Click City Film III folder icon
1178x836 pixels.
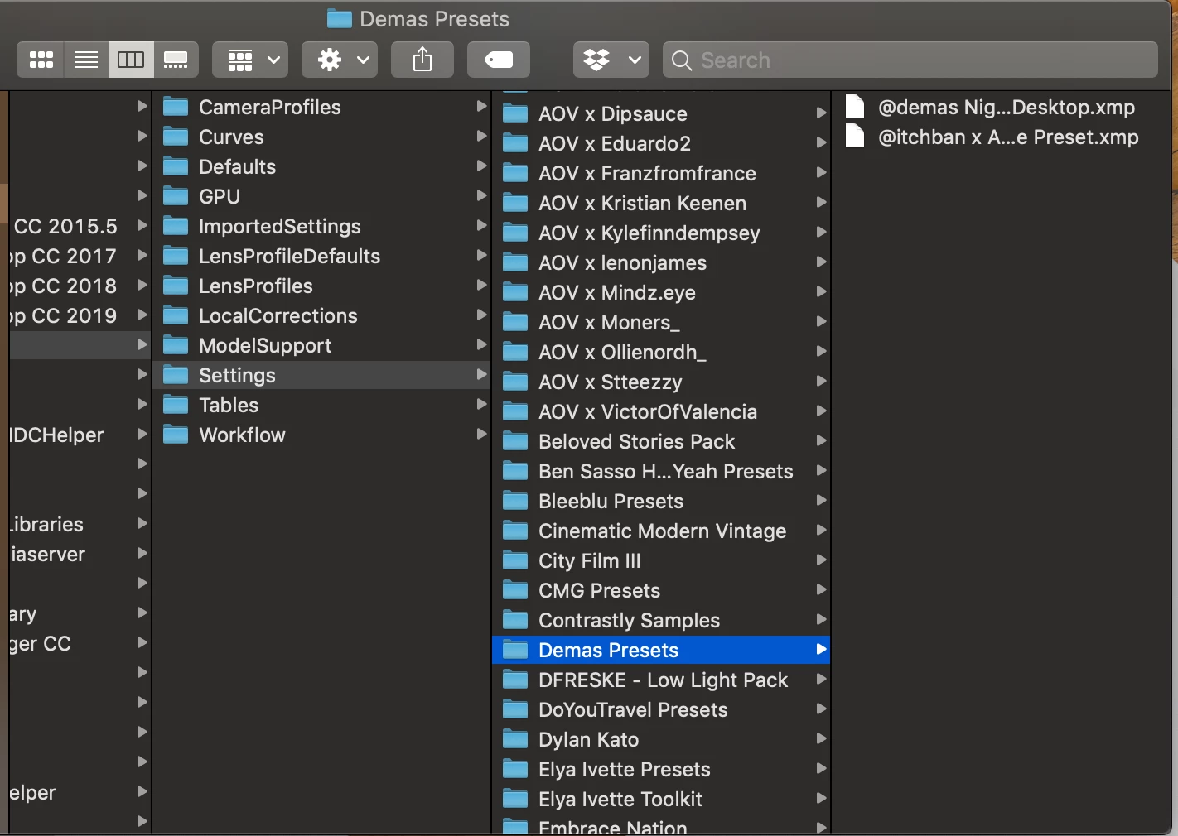[515, 560]
